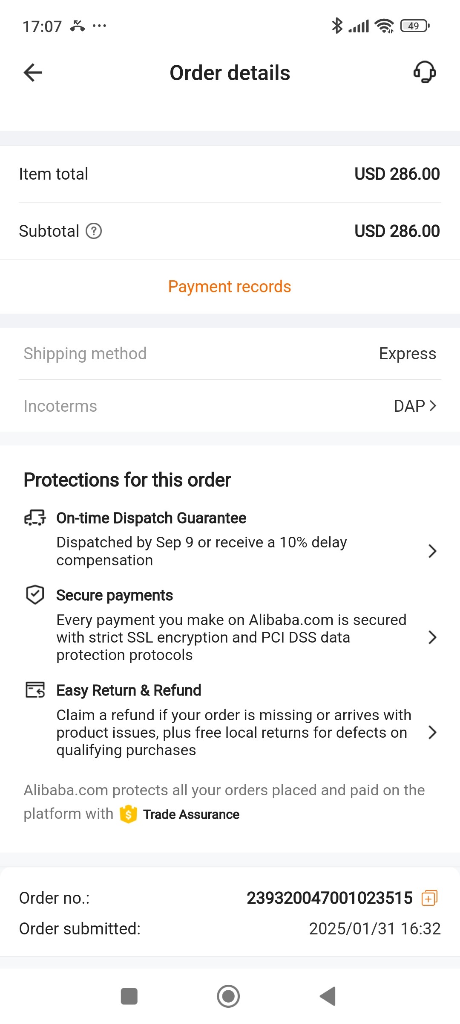Expand Secure payments details arrow

pyautogui.click(x=432, y=637)
